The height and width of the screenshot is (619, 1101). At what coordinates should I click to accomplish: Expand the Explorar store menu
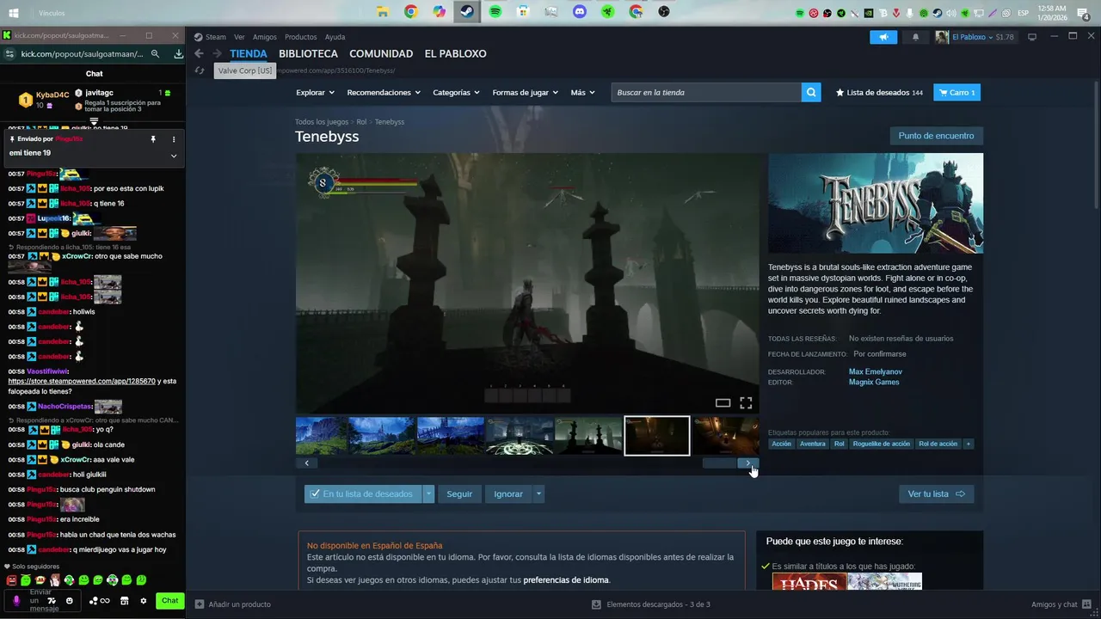coord(316,92)
